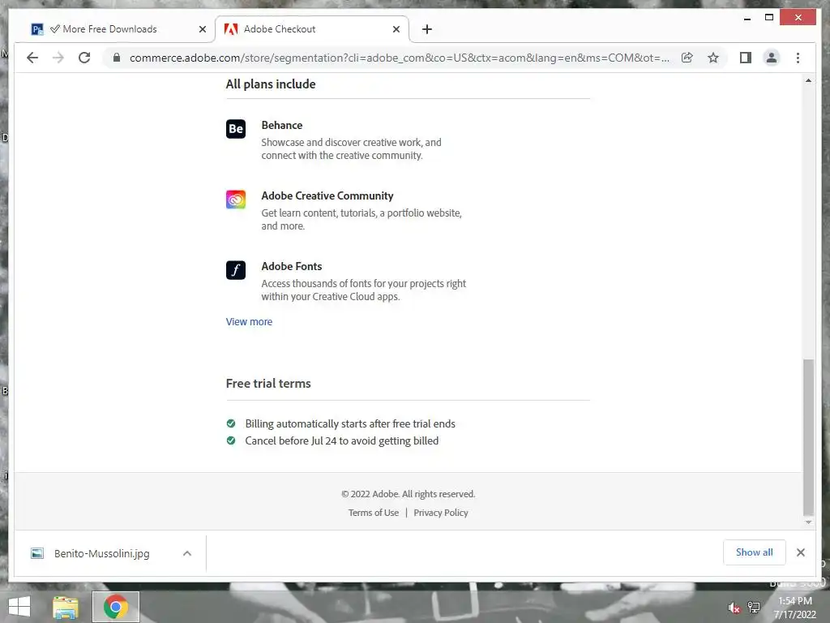Image resolution: width=830 pixels, height=623 pixels.
Task: Click the Chrome taskbar icon
Action: 116,607
